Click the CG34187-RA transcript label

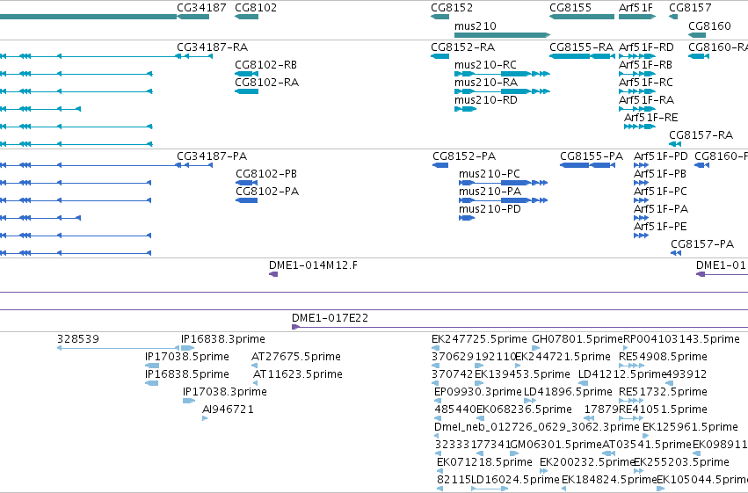coord(213,47)
